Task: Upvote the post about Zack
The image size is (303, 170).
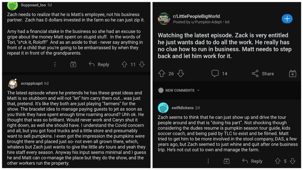Action: [162, 74]
